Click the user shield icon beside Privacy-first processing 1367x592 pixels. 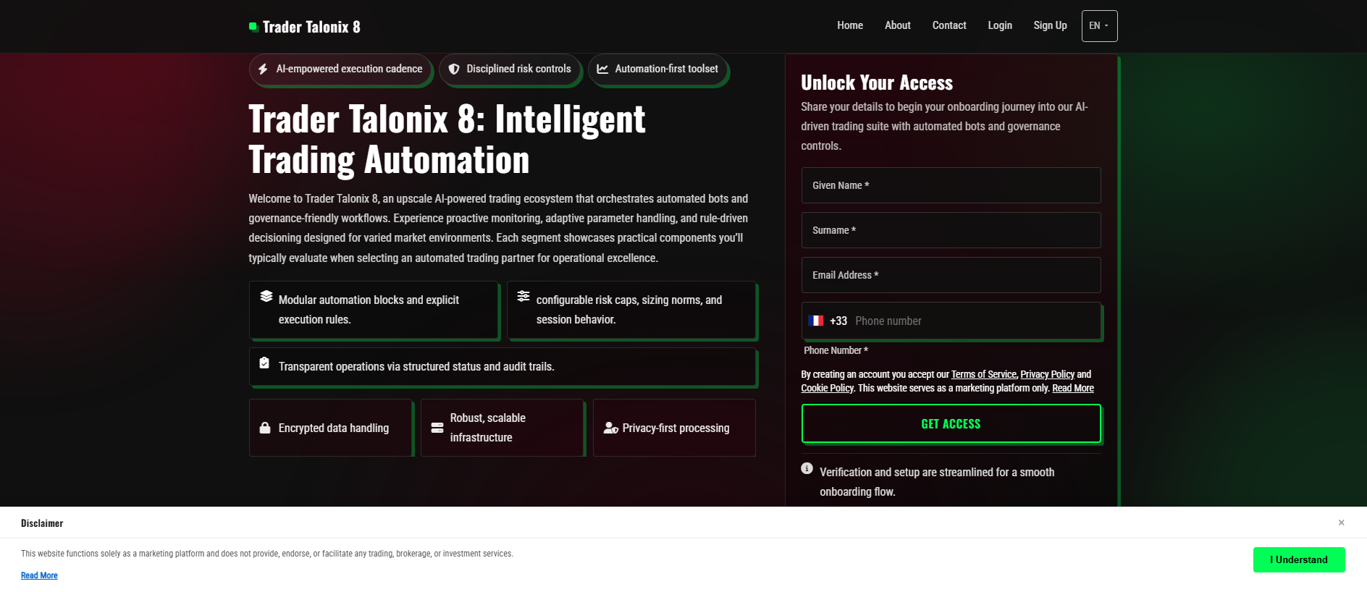point(611,428)
